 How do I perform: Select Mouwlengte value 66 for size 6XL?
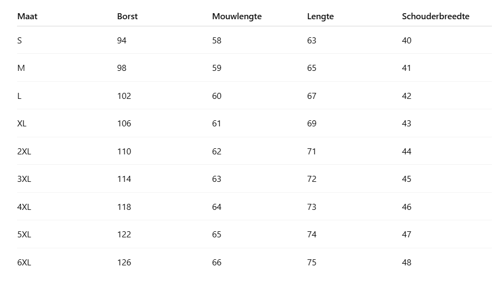[x=217, y=263]
